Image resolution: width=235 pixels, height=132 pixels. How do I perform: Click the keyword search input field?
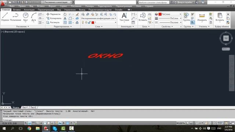[153, 2]
